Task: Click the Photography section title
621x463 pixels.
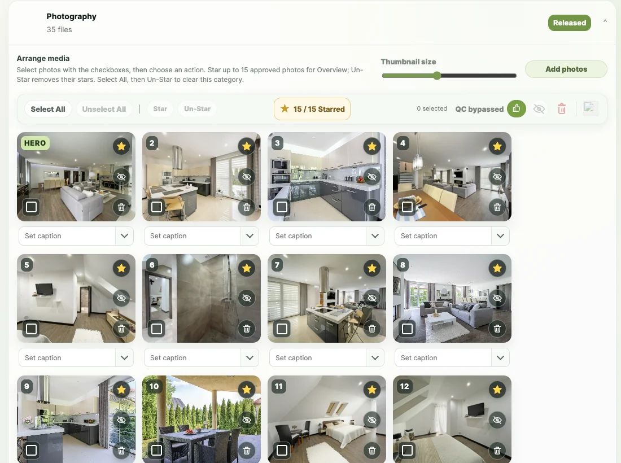Action: [71, 16]
